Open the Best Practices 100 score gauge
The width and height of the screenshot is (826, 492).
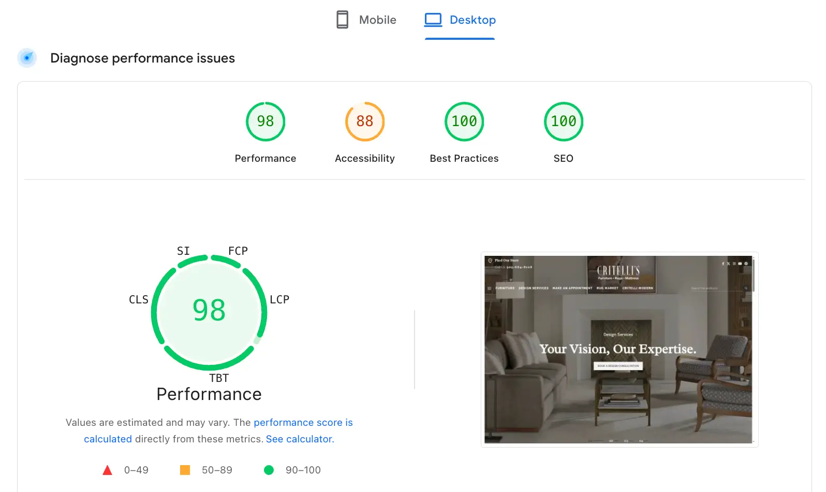pos(464,122)
